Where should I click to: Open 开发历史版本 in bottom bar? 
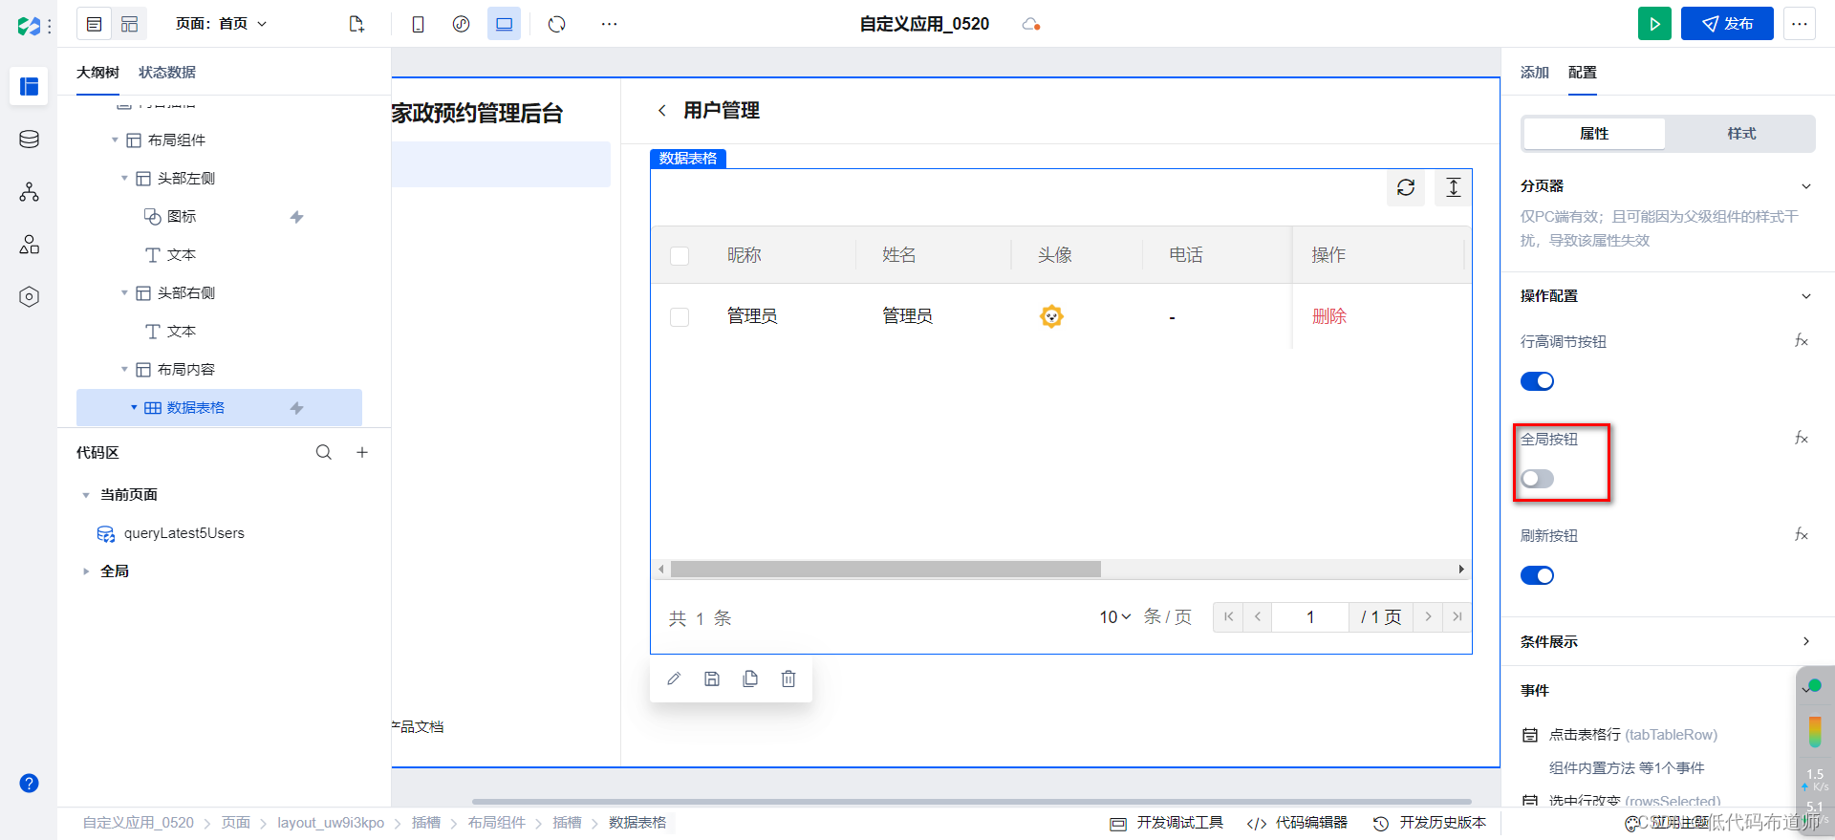click(x=1430, y=823)
